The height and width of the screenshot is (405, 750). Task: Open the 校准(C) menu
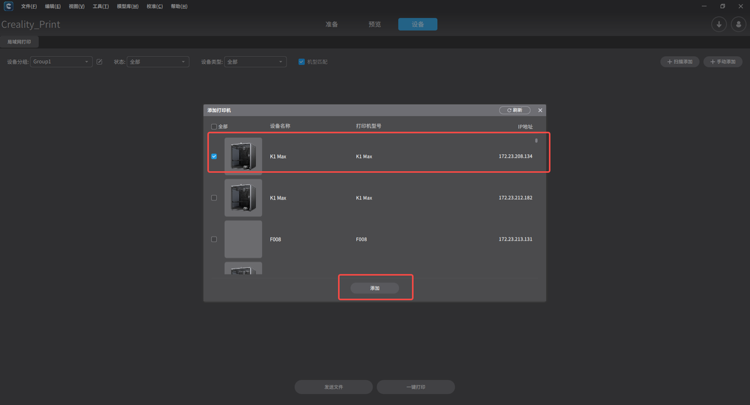click(x=155, y=6)
